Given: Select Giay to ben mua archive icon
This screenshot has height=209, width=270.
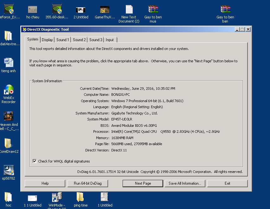Looking at the screenshot, I should [153, 10].
